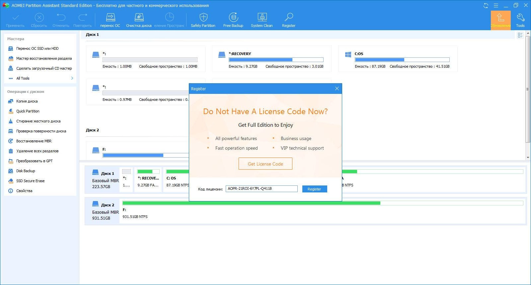Select the 1.00MB unnamed partition card
This screenshot has width=531, height=285.
tap(145, 59)
